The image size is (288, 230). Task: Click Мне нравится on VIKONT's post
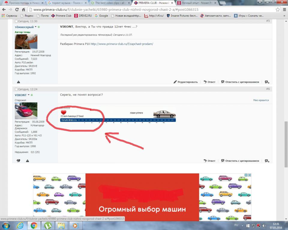[261, 100]
